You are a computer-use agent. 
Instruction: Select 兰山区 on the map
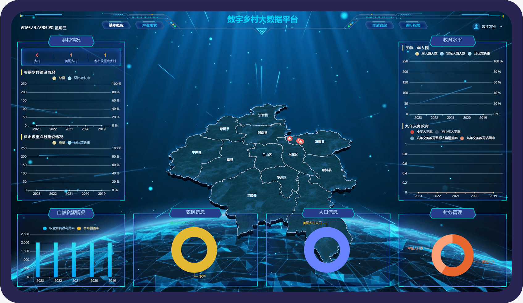coord(267,155)
